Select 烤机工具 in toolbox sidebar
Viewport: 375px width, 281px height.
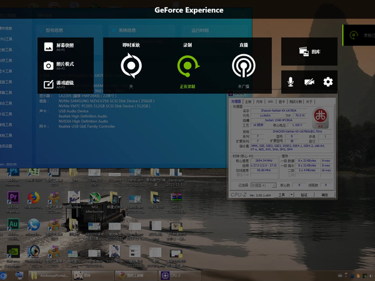[6, 124]
